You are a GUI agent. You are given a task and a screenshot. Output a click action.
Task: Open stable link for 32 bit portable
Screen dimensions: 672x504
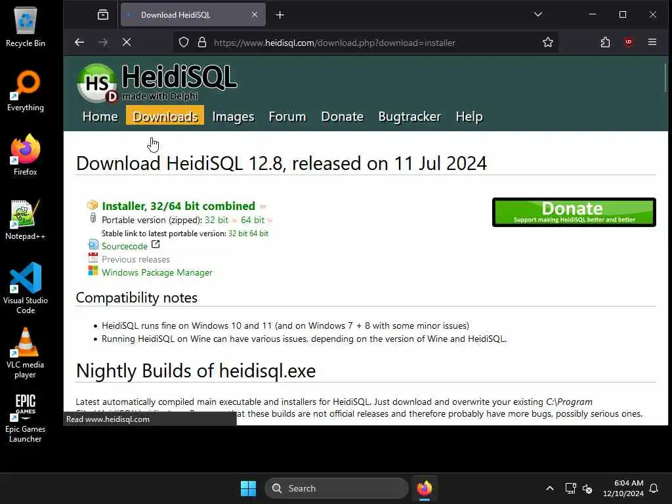(238, 234)
